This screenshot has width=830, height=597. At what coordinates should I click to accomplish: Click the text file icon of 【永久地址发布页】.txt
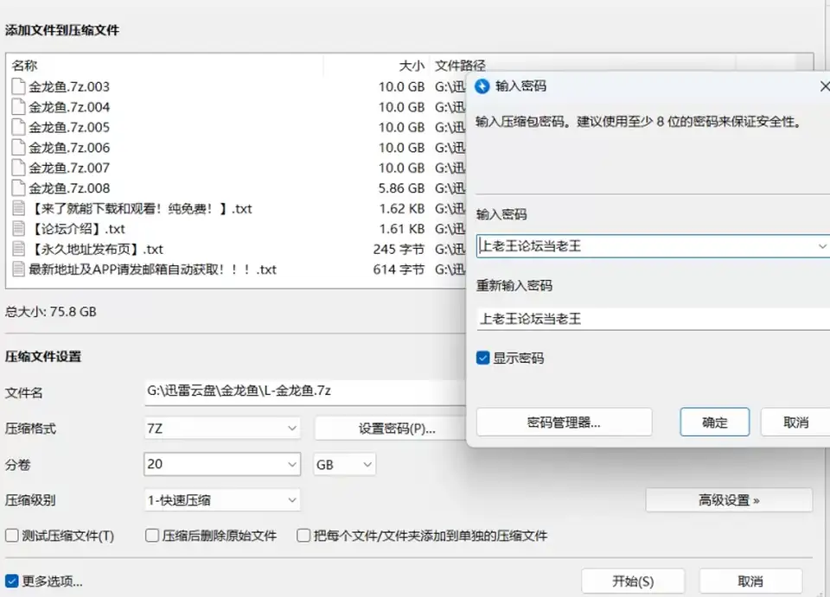tap(18, 249)
